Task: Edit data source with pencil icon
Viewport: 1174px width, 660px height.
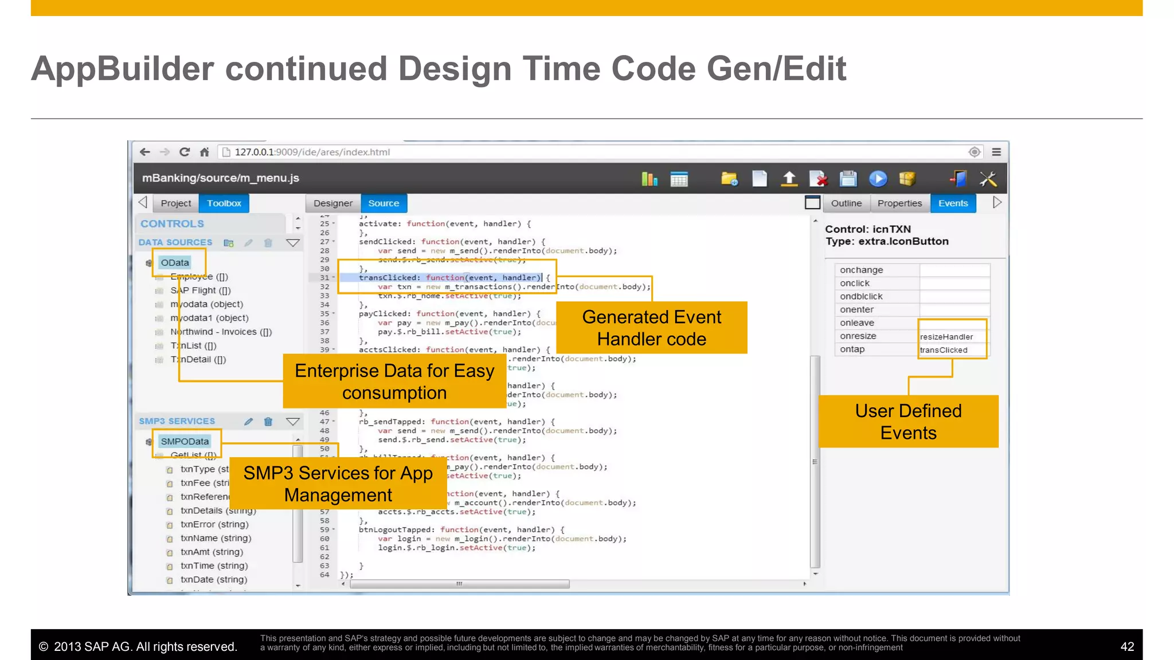Action: pyautogui.click(x=248, y=243)
